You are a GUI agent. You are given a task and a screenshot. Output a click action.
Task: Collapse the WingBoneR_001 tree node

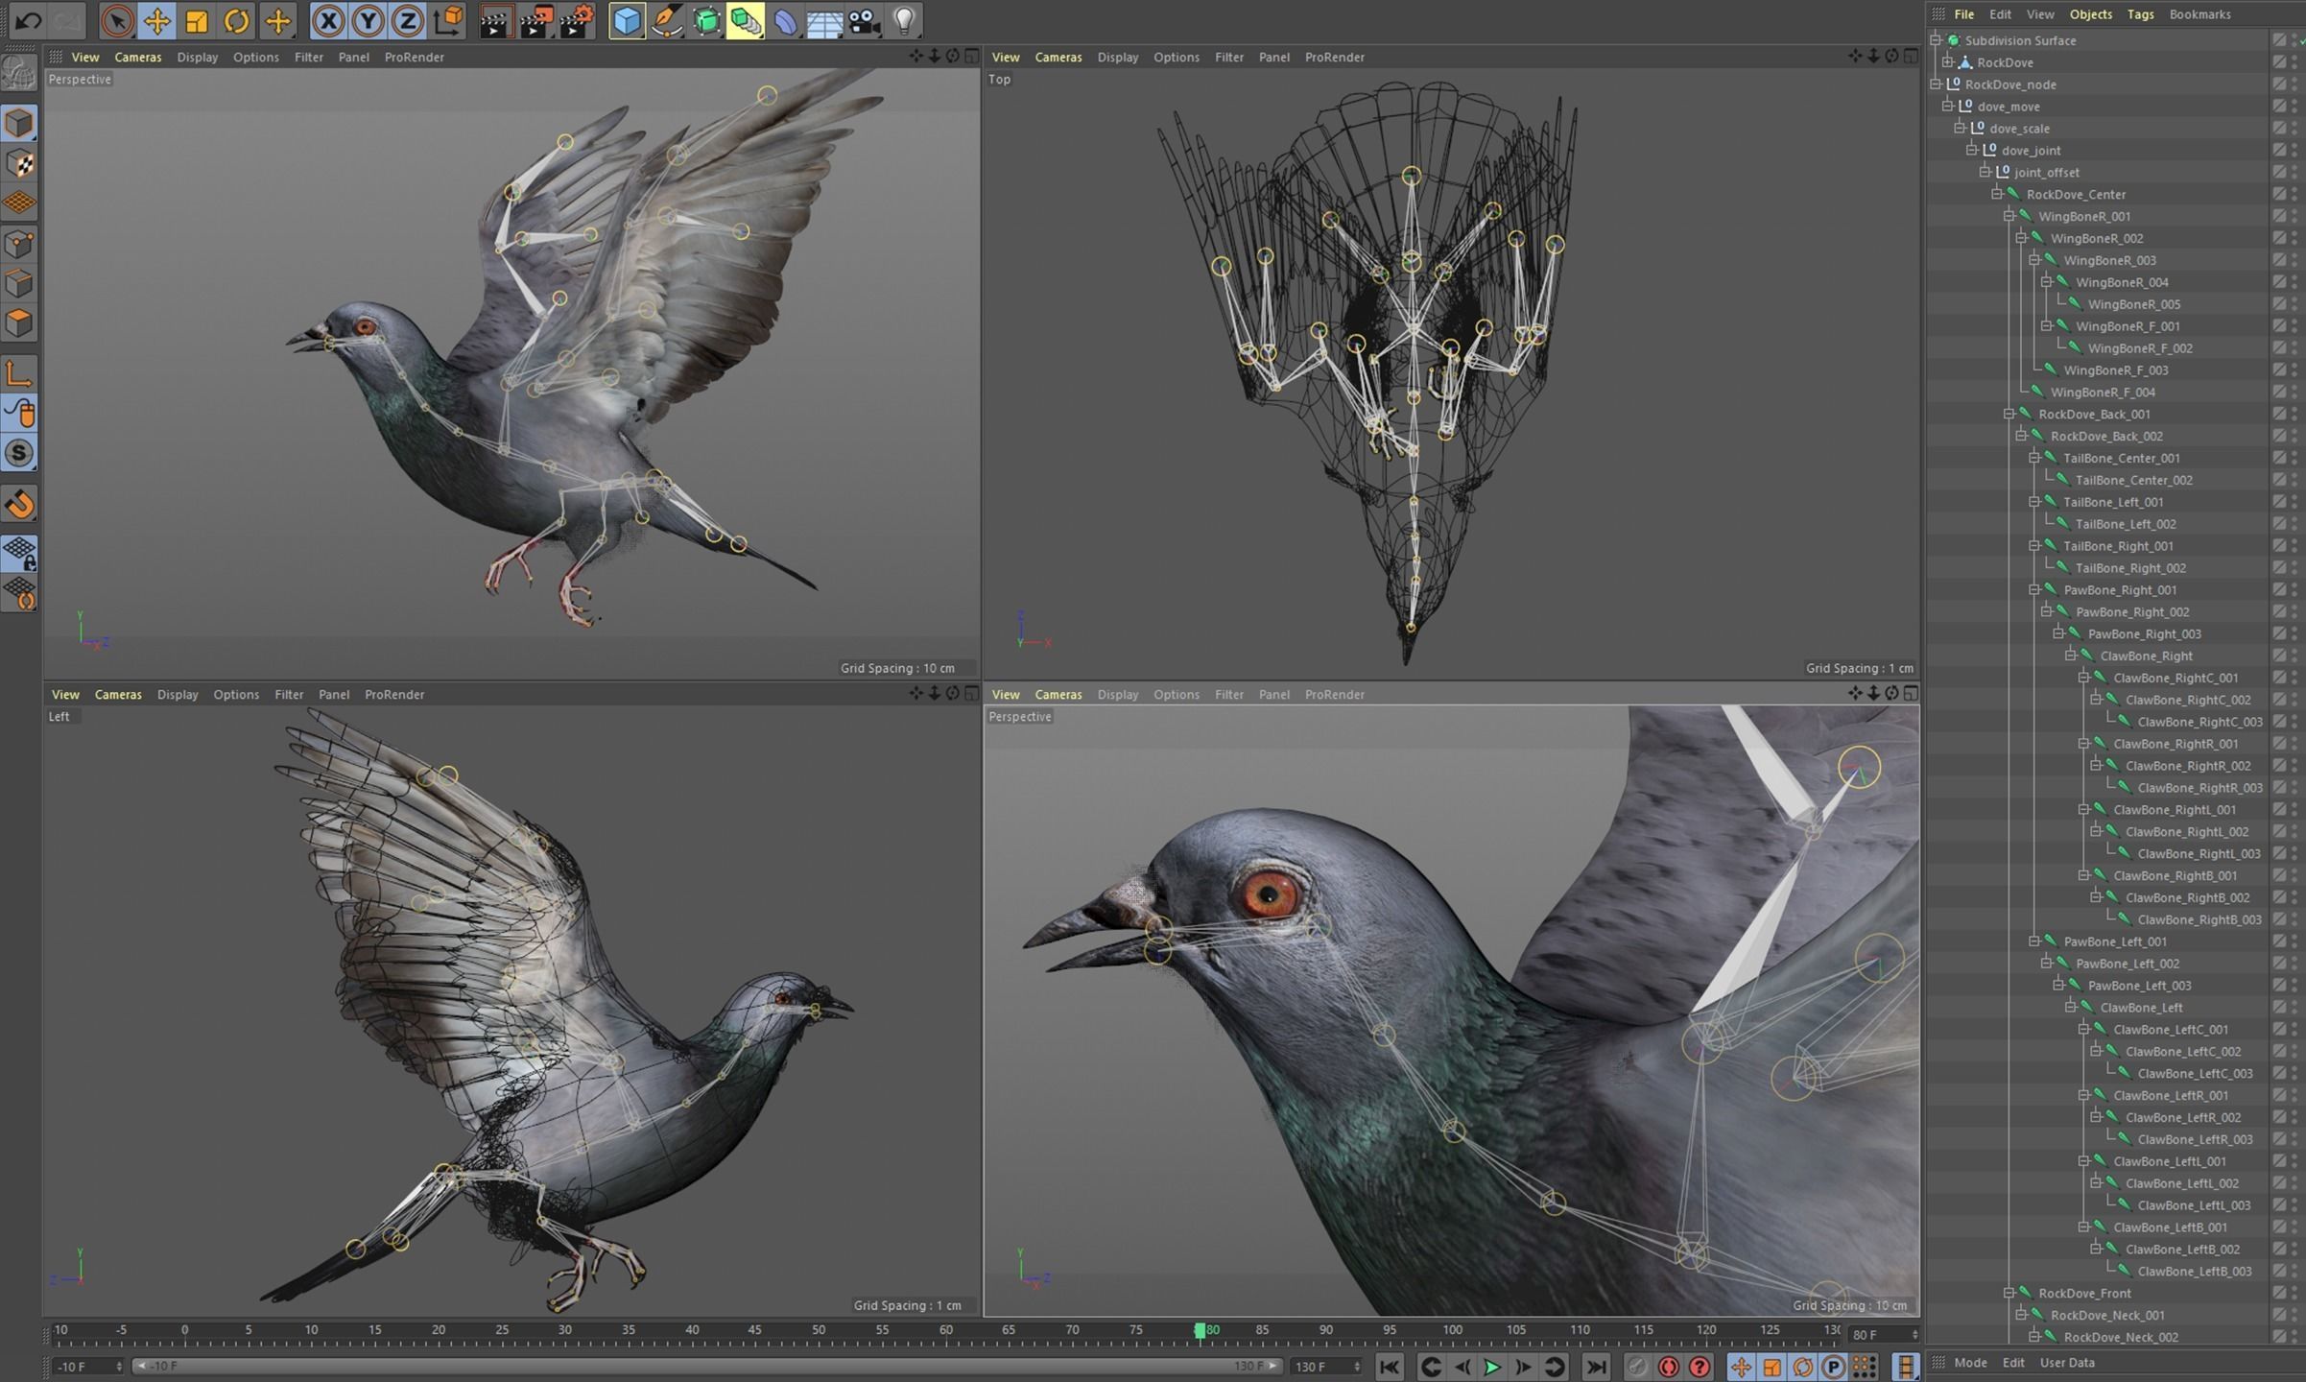(x=2009, y=216)
